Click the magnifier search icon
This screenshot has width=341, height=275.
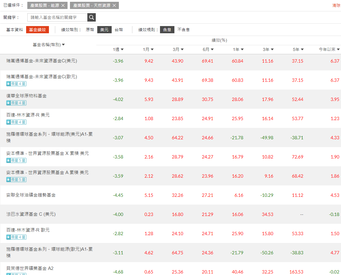(x=92, y=17)
